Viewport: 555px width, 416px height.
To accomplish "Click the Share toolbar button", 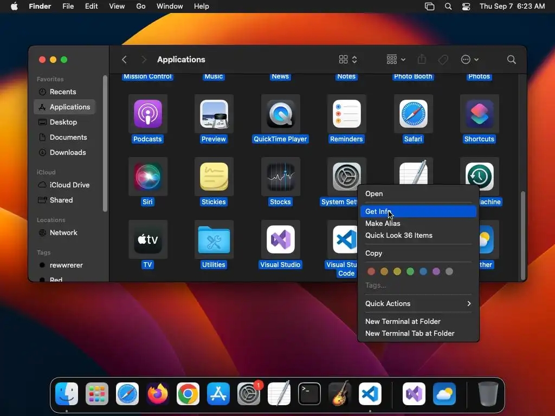I will (422, 59).
